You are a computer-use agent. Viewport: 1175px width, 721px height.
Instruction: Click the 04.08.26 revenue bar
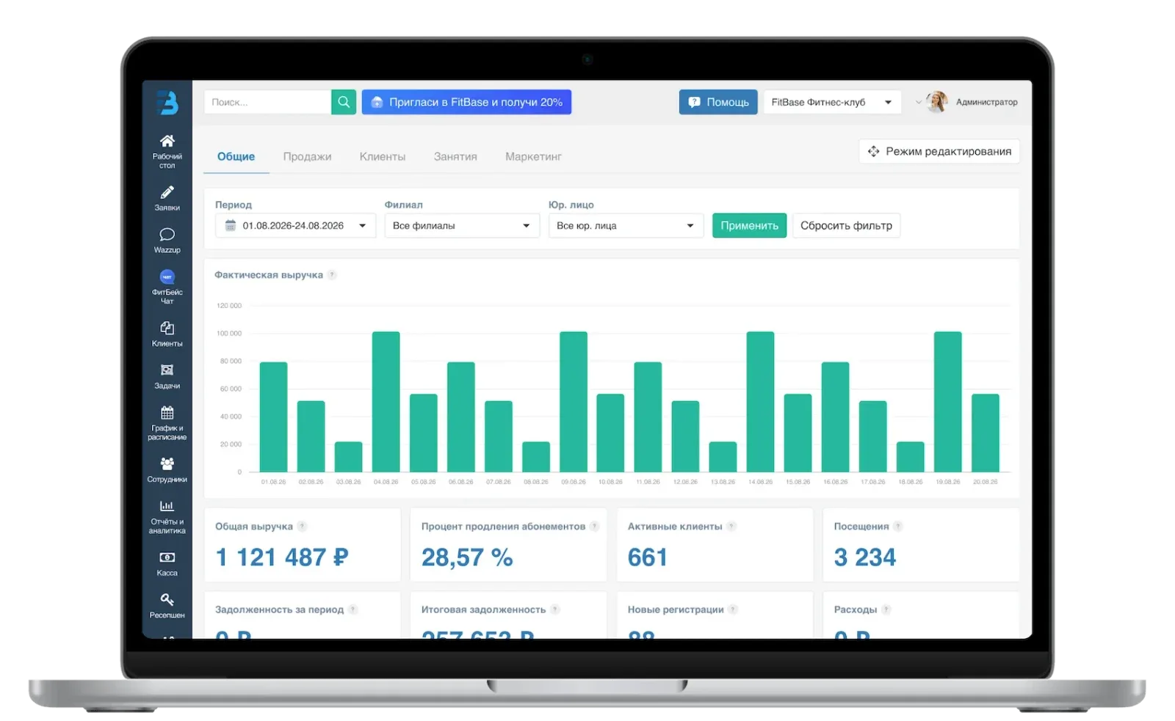[x=386, y=402]
